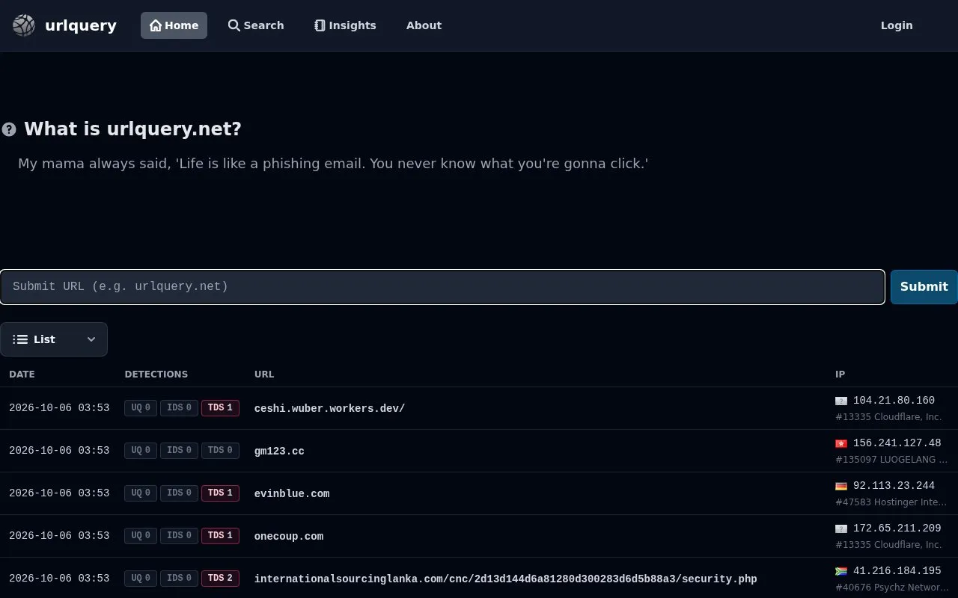
Task: Click UQ 0 badge in gm123.cc row
Action: pyautogui.click(x=141, y=451)
